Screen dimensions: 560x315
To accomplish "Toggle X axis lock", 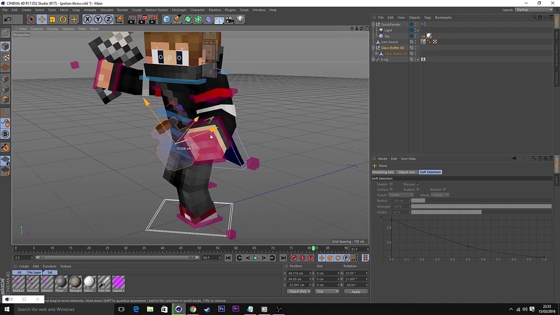I will 87,19.
